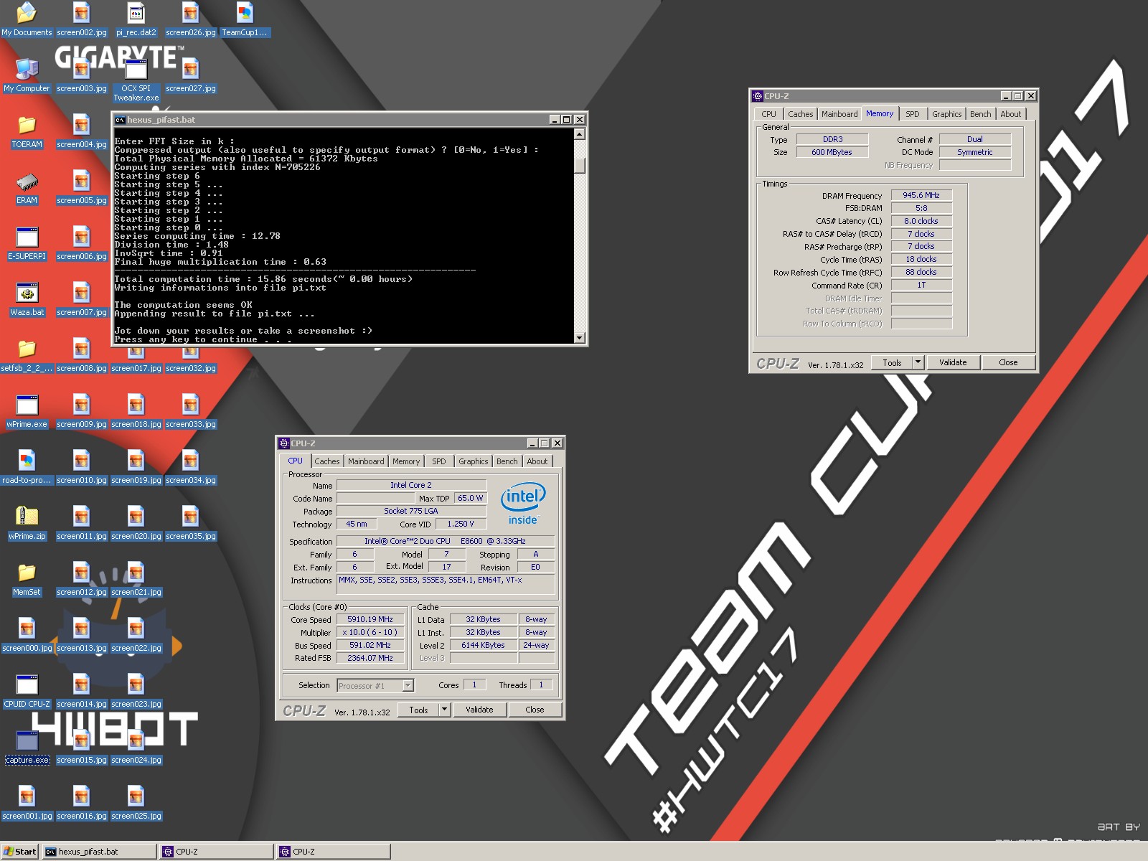Viewport: 1148px width, 861px height.
Task: Click the Level 2 cache 6144 KBytes value
Action: tap(483, 645)
